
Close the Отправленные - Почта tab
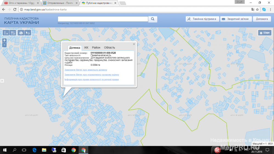[x=77, y=3]
